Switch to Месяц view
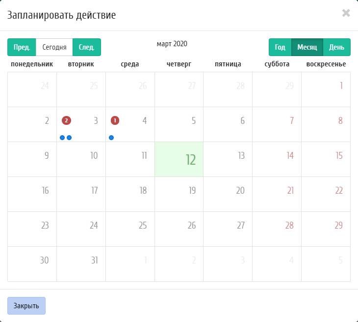The image size is (358, 322). click(x=307, y=47)
